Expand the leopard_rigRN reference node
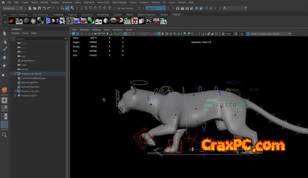The height and width of the screenshot is (178, 308). 15,95
